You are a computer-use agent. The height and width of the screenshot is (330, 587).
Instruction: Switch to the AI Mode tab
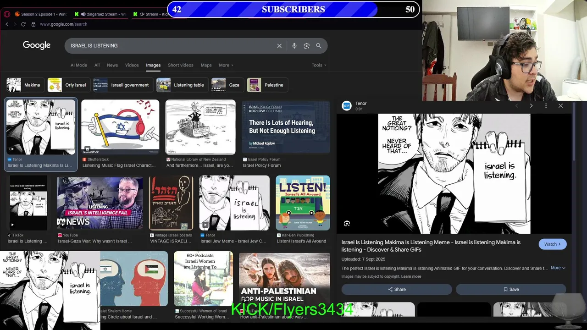pos(79,65)
